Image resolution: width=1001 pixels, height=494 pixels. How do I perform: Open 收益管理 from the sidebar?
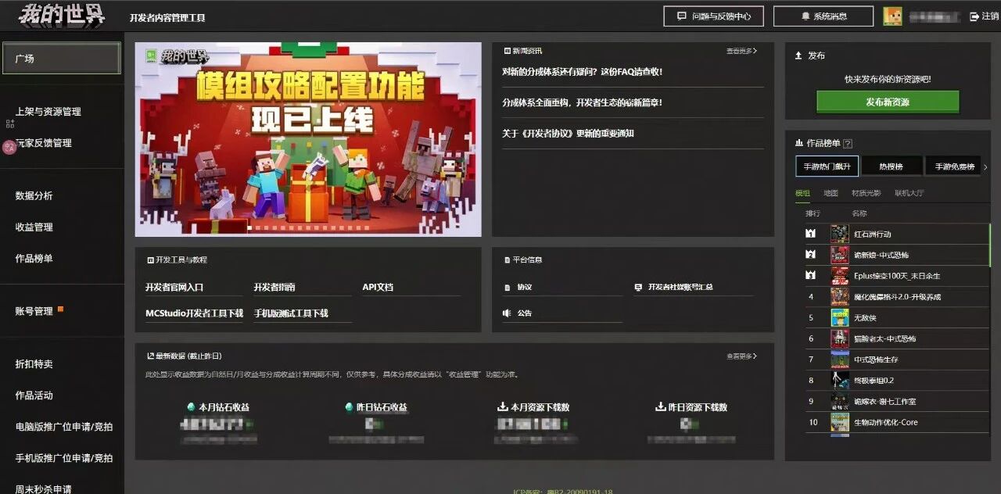click(x=34, y=227)
